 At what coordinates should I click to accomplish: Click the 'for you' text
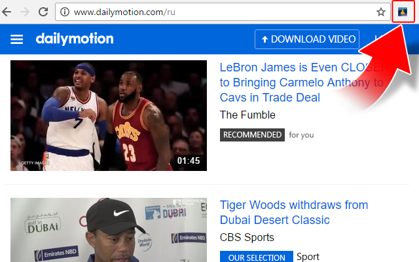pos(301,135)
